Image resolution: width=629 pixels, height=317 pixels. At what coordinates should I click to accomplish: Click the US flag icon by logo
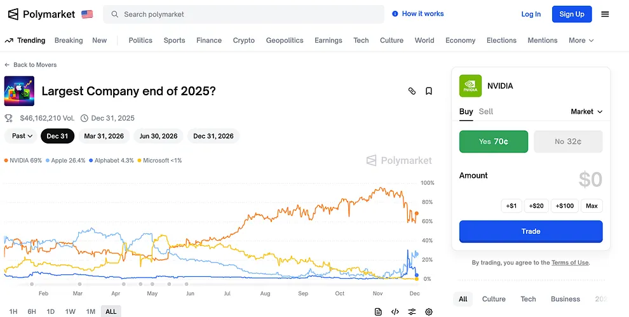(87, 14)
